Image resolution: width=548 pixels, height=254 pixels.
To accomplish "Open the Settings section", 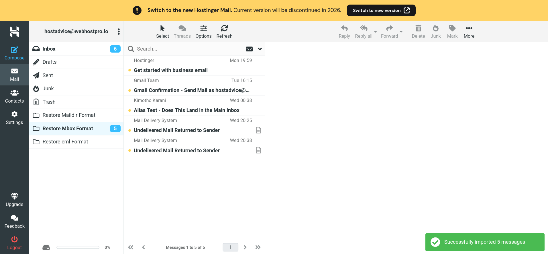I will pyautogui.click(x=14, y=118).
